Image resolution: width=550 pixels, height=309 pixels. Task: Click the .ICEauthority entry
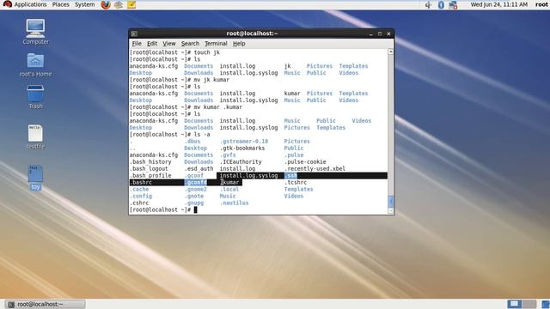pos(241,161)
